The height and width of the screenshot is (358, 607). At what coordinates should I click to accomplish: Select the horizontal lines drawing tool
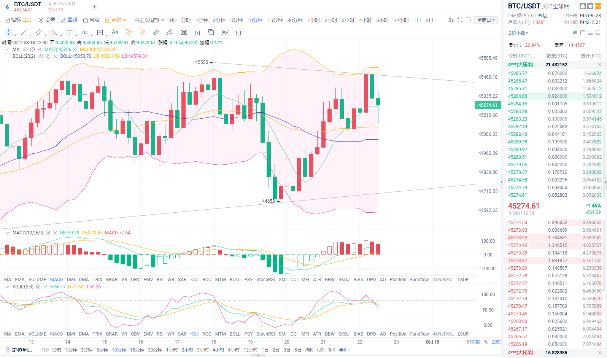pos(70,32)
